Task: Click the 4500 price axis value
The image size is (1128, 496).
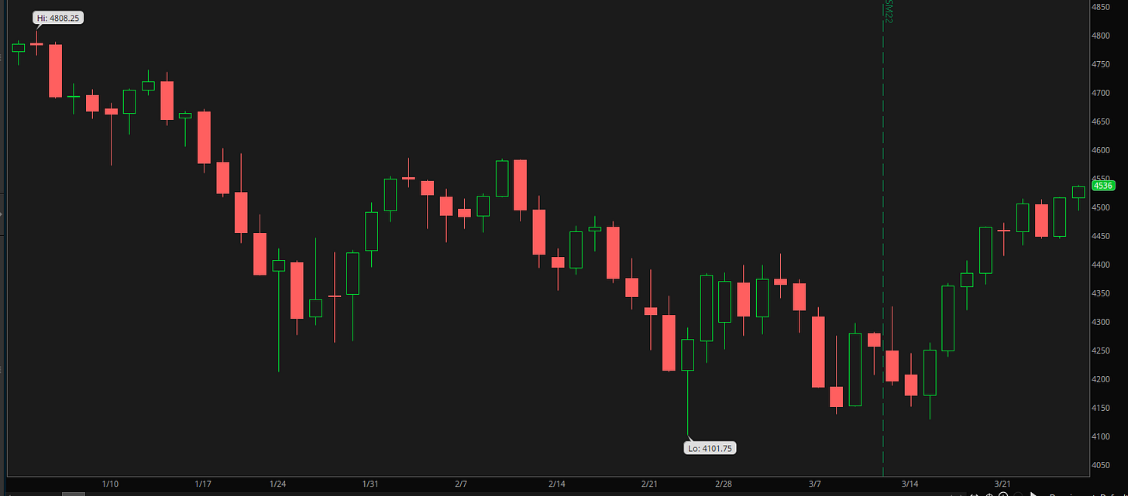Action: 1102,207
